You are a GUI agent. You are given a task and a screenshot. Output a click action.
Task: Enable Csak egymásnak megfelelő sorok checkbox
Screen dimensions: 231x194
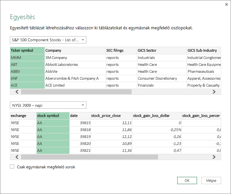coord(12,167)
